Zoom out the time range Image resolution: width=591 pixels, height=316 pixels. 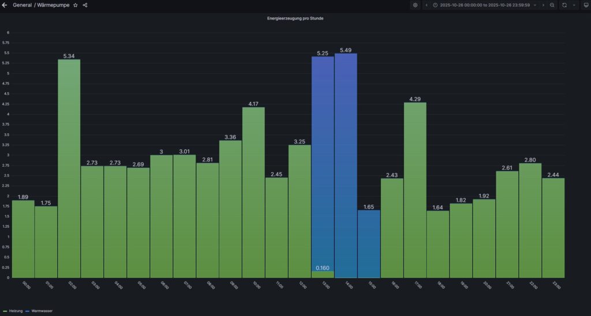(552, 5)
